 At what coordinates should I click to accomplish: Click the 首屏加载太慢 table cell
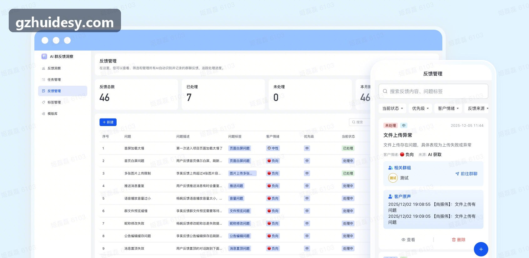click(x=134, y=149)
